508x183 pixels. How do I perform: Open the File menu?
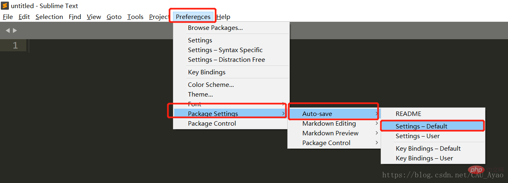[8, 17]
